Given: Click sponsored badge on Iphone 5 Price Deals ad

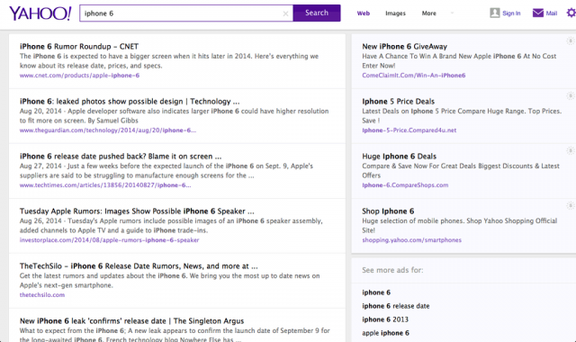Looking at the screenshot, I should coord(570,96).
